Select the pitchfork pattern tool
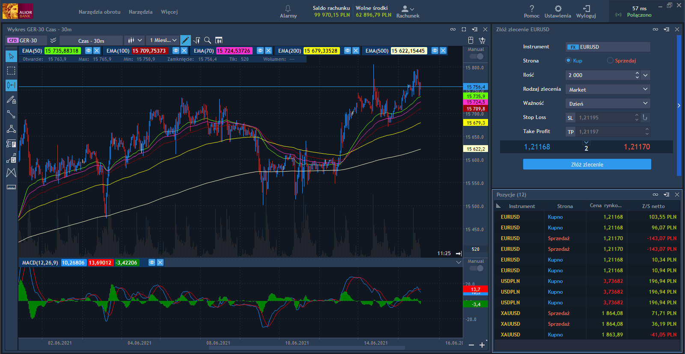This screenshot has height=354, width=685. click(11, 173)
